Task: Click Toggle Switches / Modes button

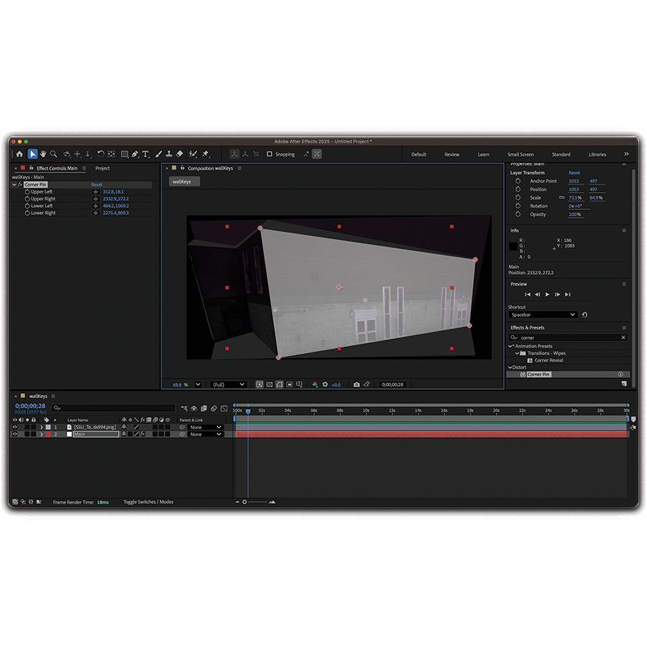Action: coord(148,502)
